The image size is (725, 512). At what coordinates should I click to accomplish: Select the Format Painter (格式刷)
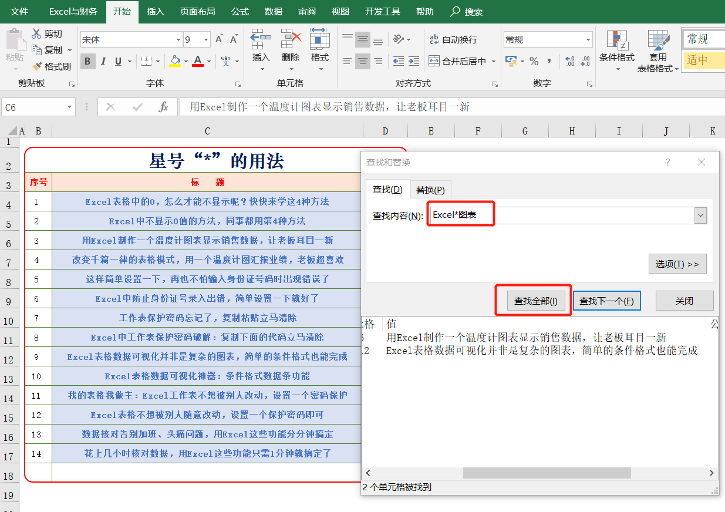pyautogui.click(x=52, y=66)
